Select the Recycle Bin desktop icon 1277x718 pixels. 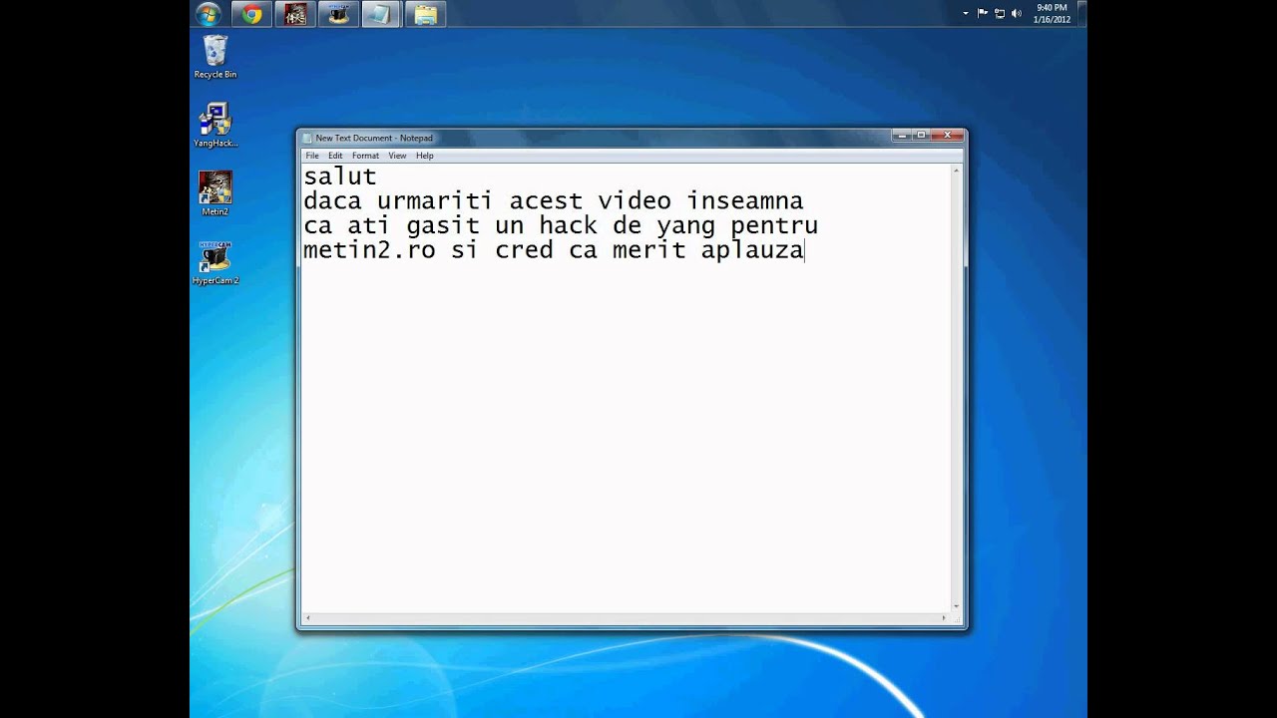pos(215,57)
